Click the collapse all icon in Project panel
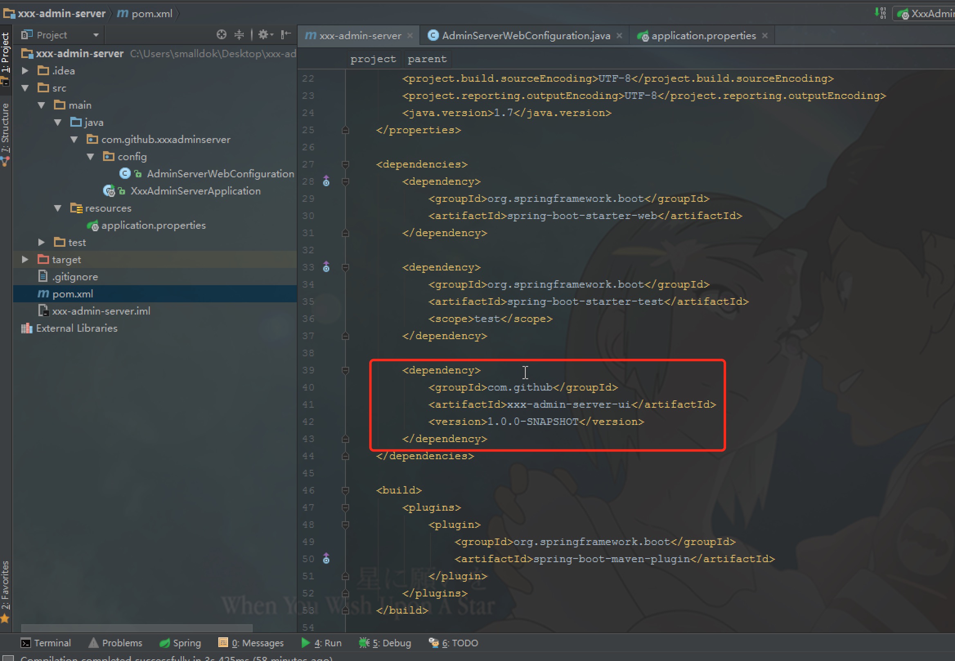The height and width of the screenshot is (661, 955). [239, 35]
